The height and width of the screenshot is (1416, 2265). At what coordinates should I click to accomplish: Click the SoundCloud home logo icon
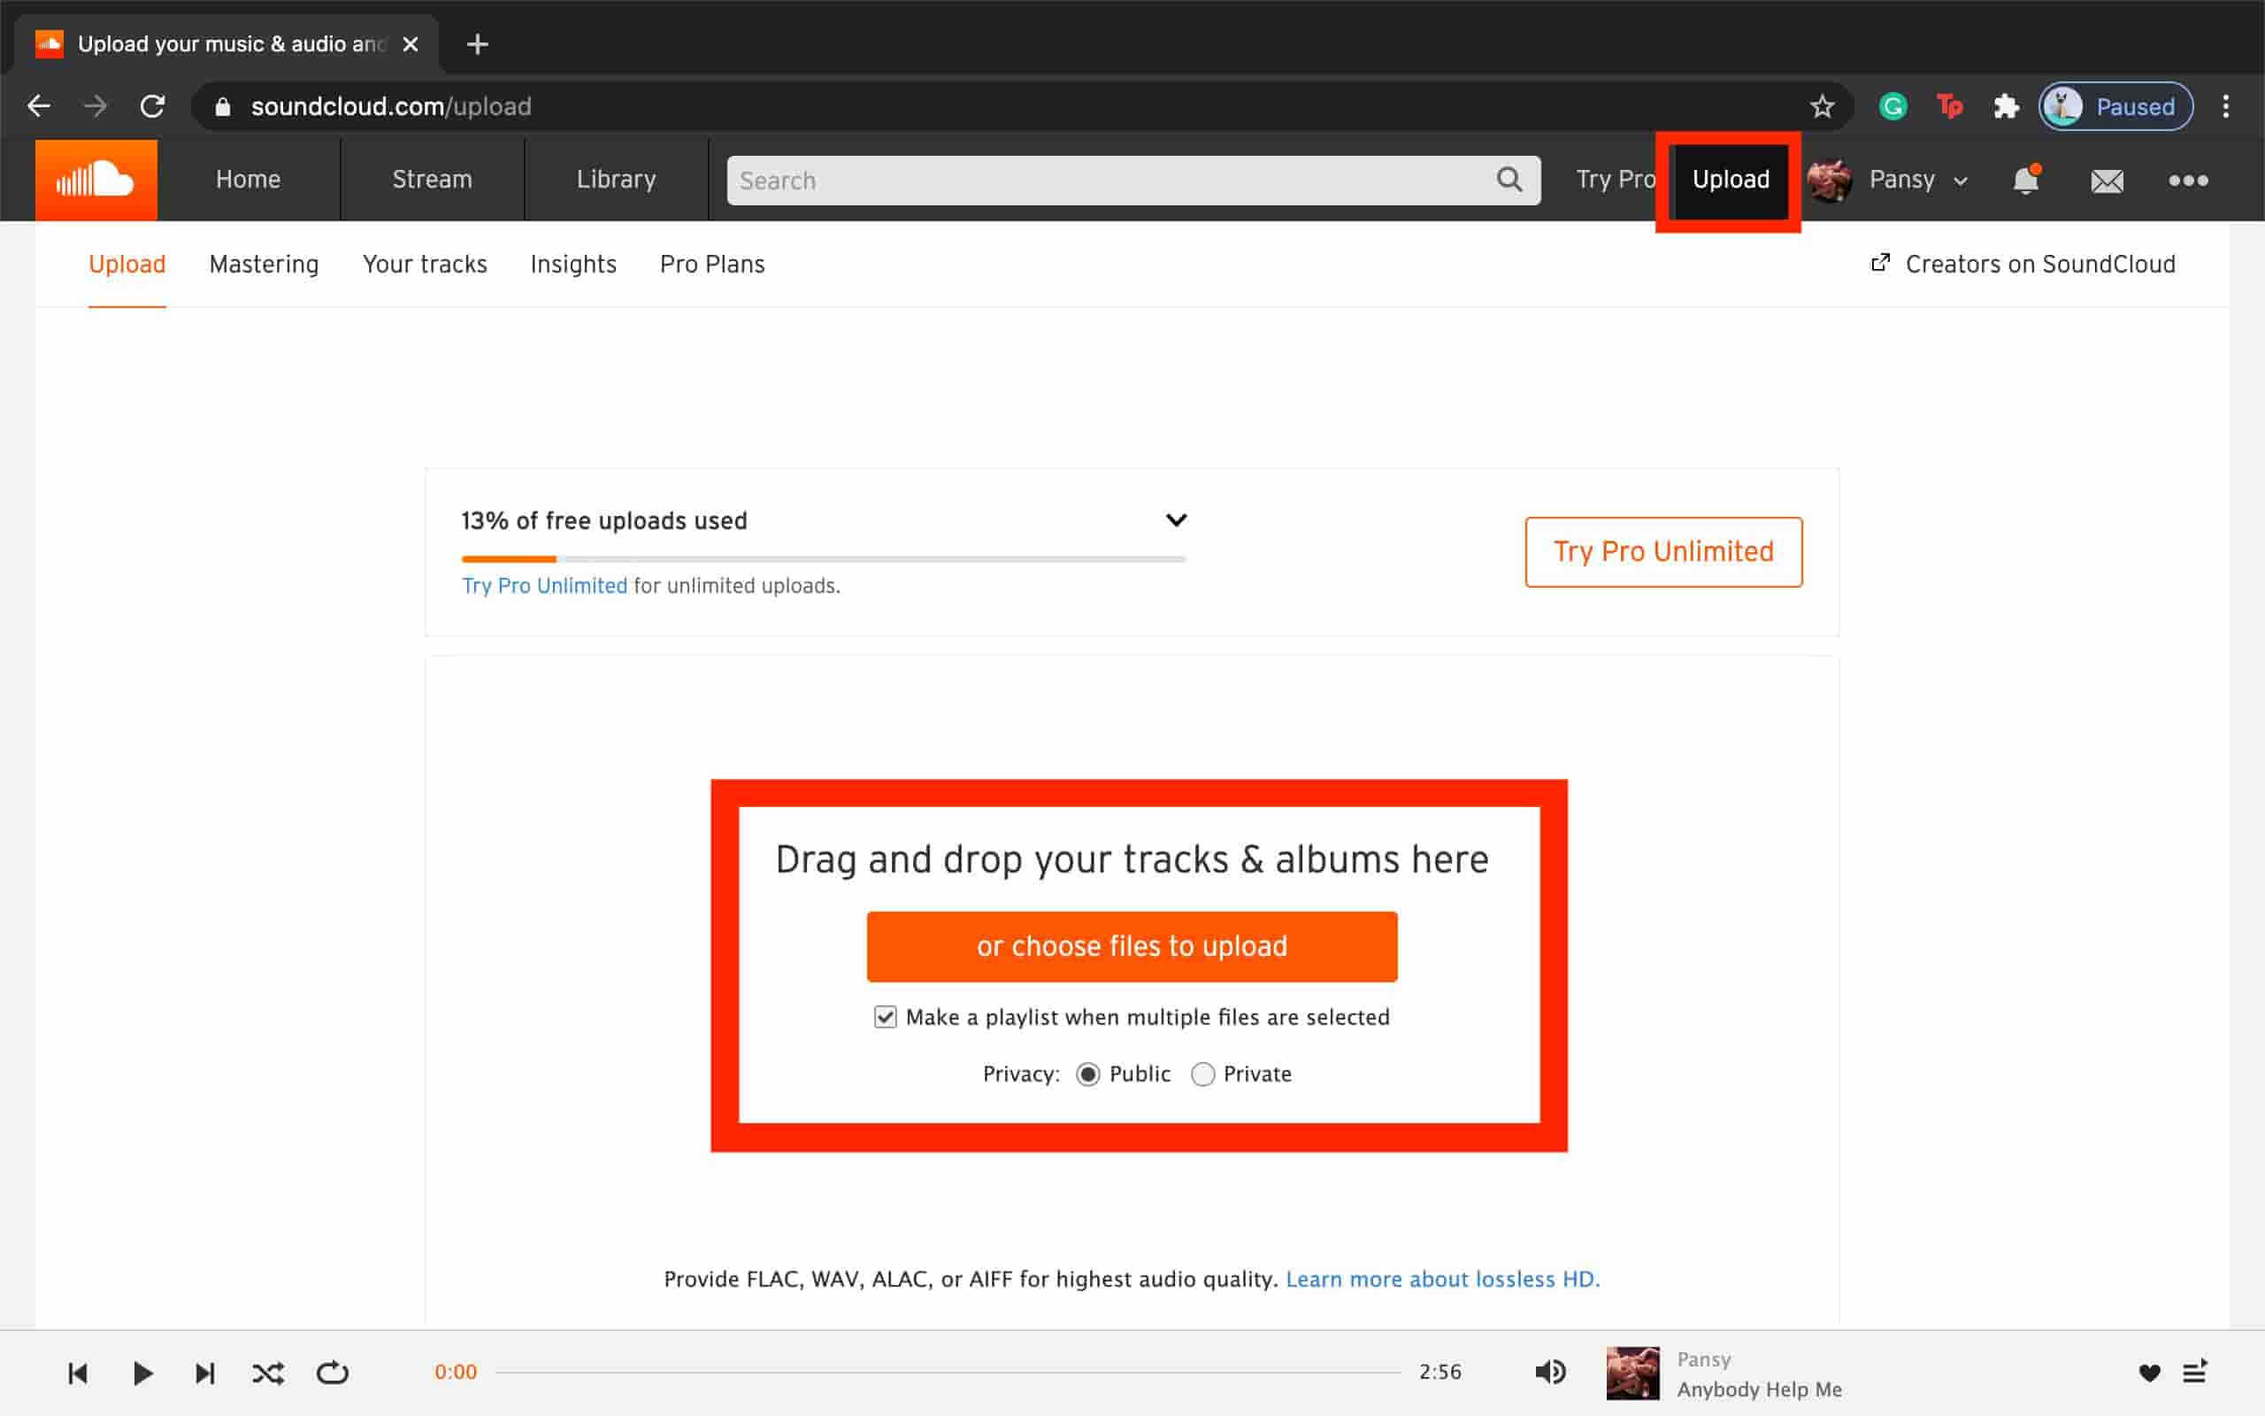93,180
